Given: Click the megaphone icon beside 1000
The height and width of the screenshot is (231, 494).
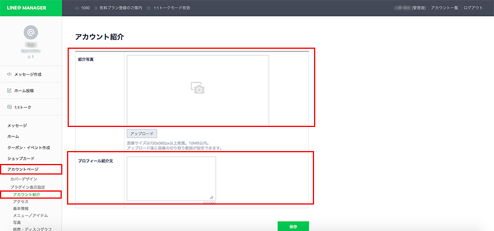Looking at the screenshot, I should [77, 8].
